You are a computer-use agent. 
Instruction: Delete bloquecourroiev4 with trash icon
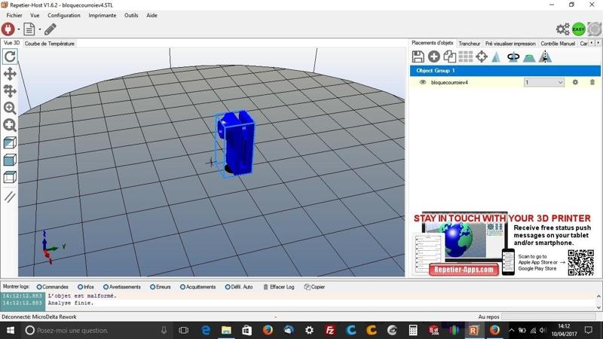tap(592, 82)
